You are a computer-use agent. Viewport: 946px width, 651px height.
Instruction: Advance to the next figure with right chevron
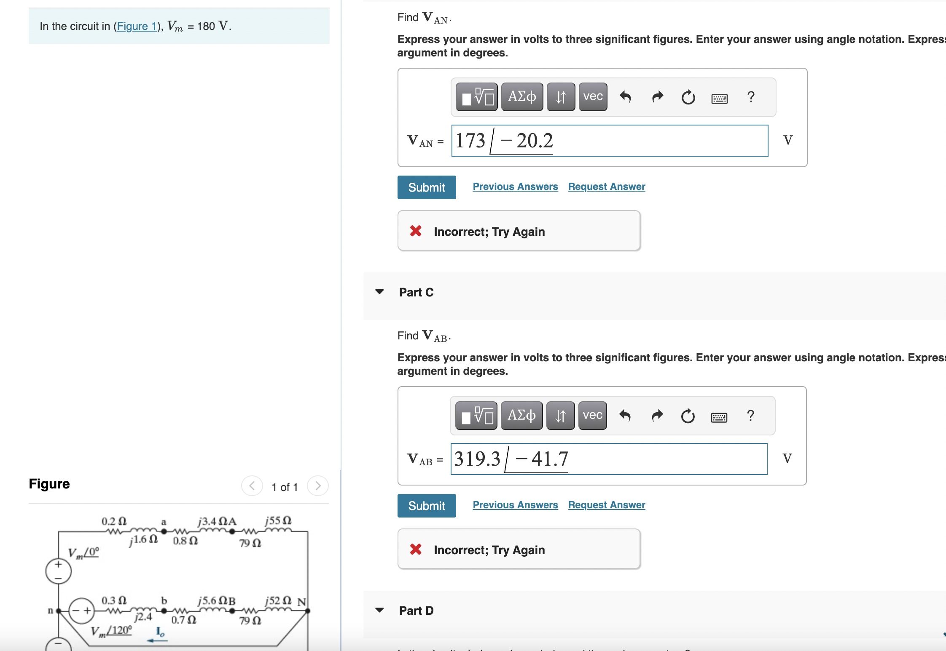(317, 486)
